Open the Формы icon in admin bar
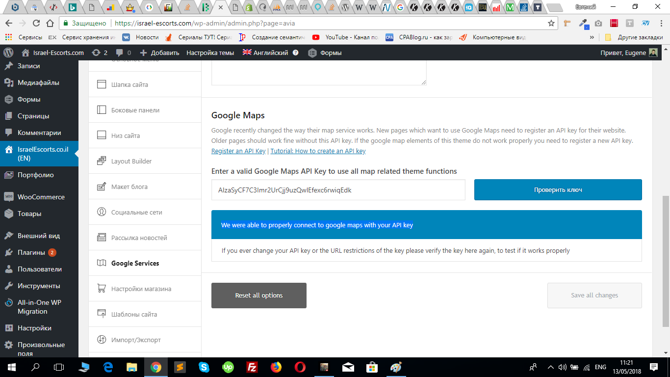670x377 pixels. pyautogui.click(x=312, y=53)
